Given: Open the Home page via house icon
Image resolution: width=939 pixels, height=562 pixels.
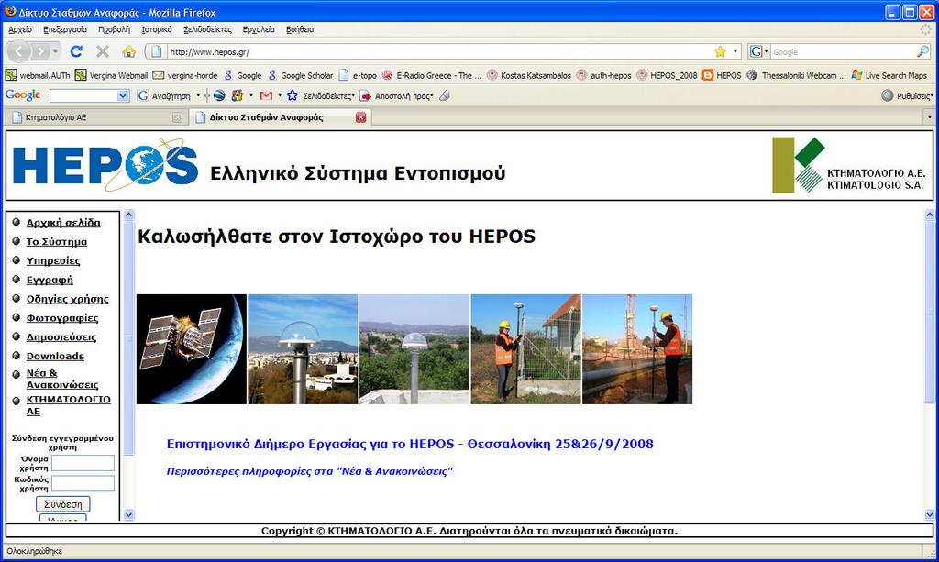Looking at the screenshot, I should coord(128,51).
